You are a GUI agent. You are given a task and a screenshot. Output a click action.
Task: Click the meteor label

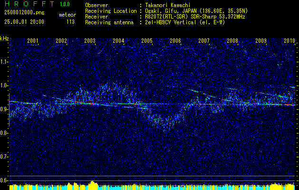click(x=68, y=15)
